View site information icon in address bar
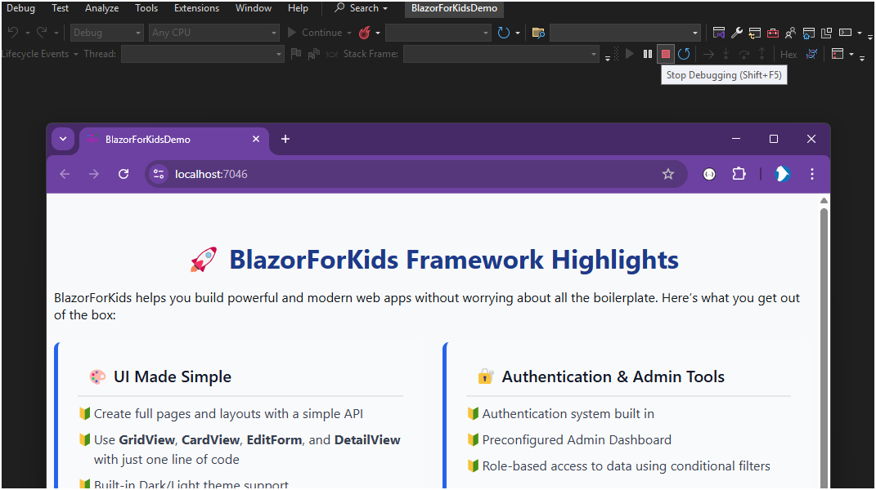The height and width of the screenshot is (490, 876). click(159, 174)
